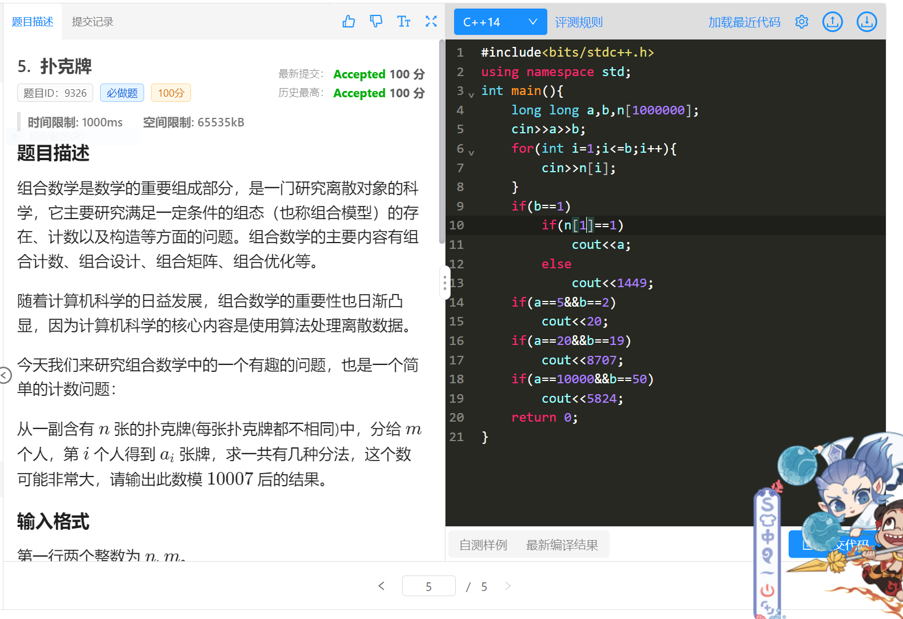Click the 时间限制: 1000ms text
Screen dimensions: 903x619
click(x=75, y=122)
